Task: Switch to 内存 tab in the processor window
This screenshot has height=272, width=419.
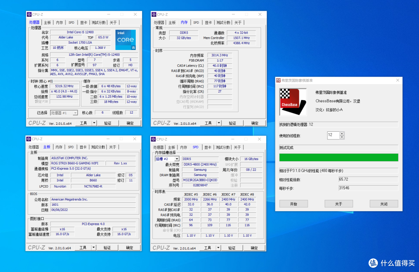Action: pos(60,23)
